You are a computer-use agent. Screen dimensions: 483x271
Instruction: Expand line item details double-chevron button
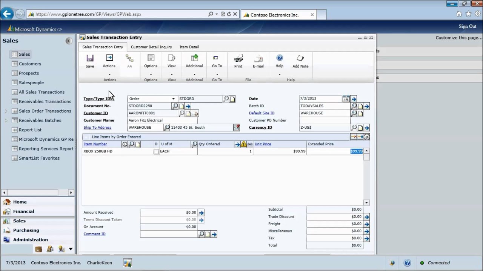click(x=366, y=137)
